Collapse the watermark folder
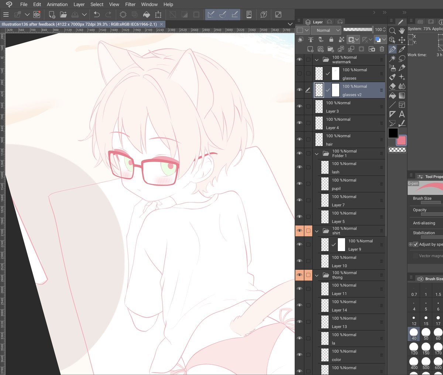This screenshot has width=443, height=375. point(317,59)
